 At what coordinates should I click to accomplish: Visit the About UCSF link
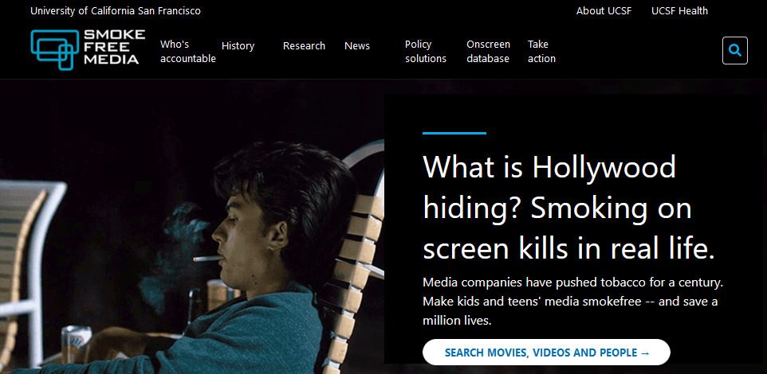click(x=604, y=10)
